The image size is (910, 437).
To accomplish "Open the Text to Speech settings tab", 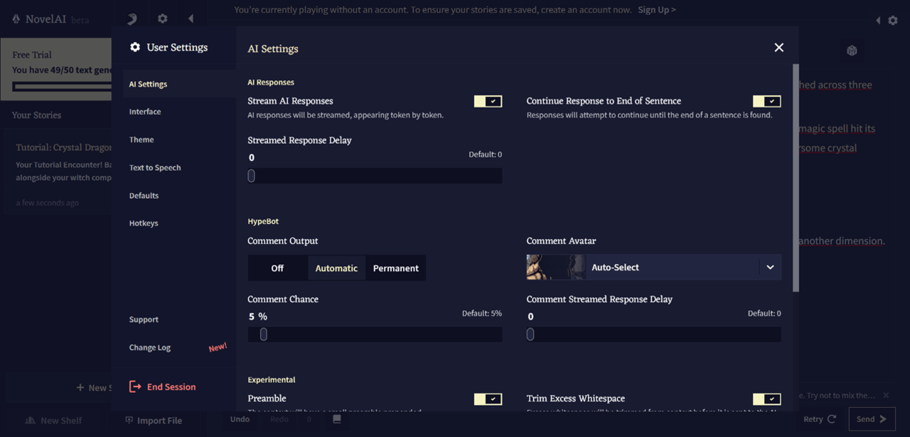I will point(155,167).
